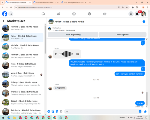Viewport: 150px width, 120px height.
Task: Open File Explorer from taskbar
Action: point(14,118)
